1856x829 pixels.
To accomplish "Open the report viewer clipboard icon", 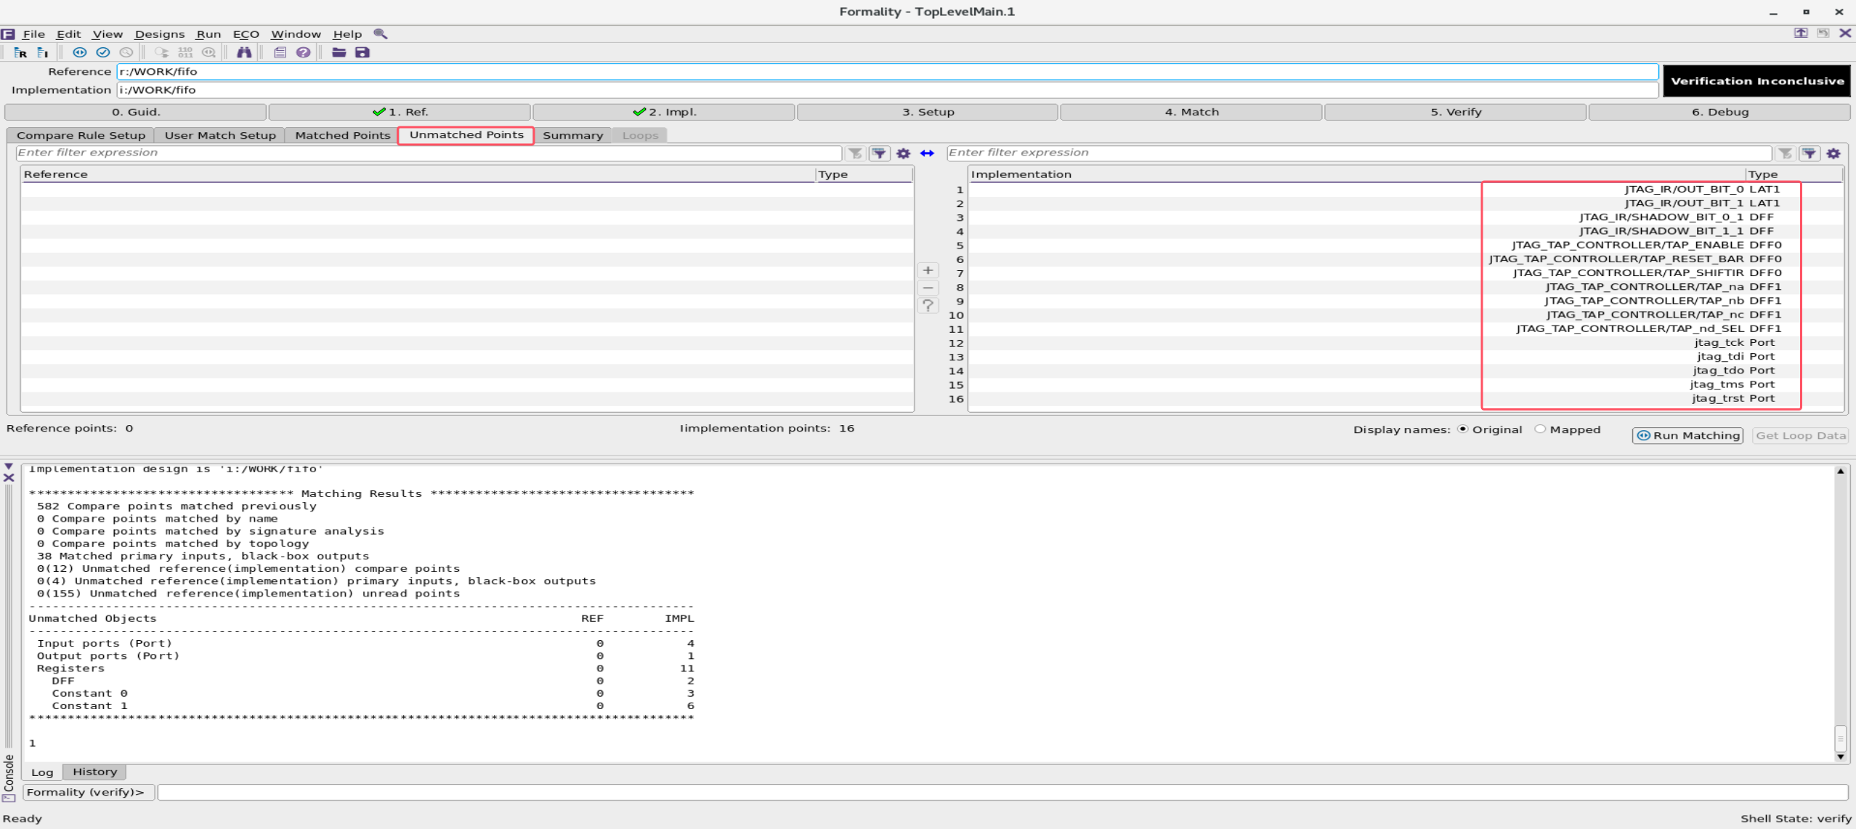I will tap(279, 52).
